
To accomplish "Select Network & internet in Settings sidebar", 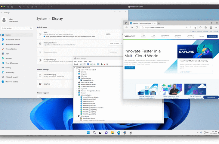I will coord(17,44).
